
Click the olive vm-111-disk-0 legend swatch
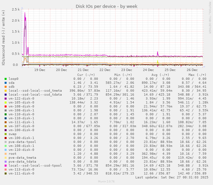[6, 173]
